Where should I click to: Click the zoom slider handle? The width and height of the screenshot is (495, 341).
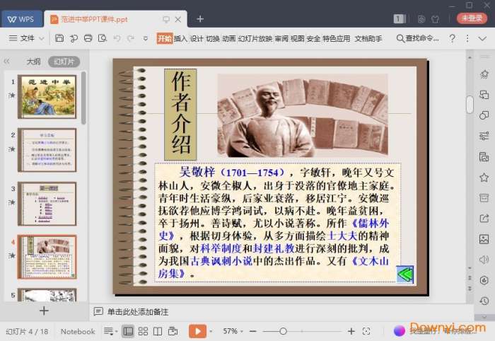click(283, 331)
